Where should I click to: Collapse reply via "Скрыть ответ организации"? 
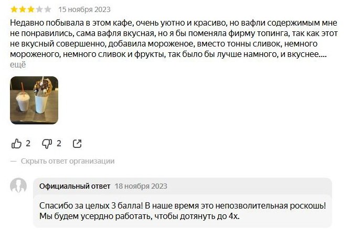[x=68, y=161]
